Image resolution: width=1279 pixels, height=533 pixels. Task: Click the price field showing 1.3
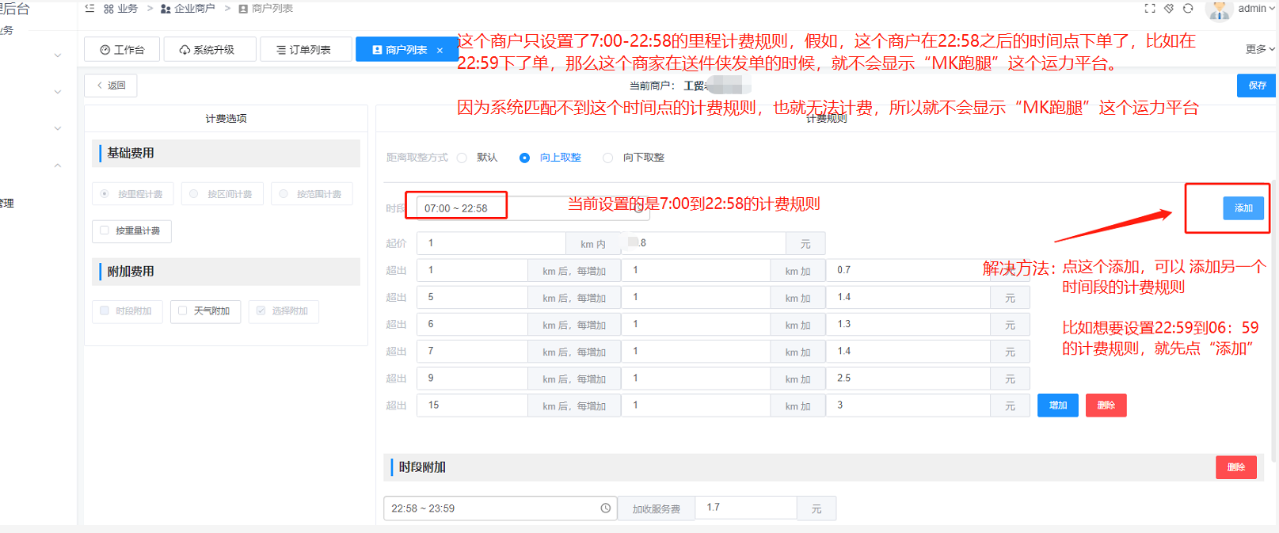pos(908,324)
